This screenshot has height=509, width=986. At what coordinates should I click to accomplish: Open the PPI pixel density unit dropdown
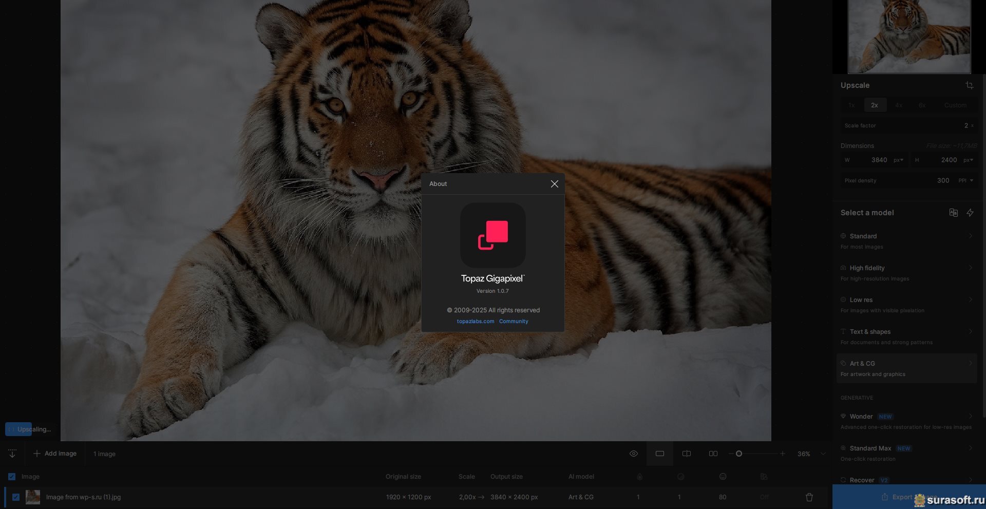pyautogui.click(x=966, y=181)
